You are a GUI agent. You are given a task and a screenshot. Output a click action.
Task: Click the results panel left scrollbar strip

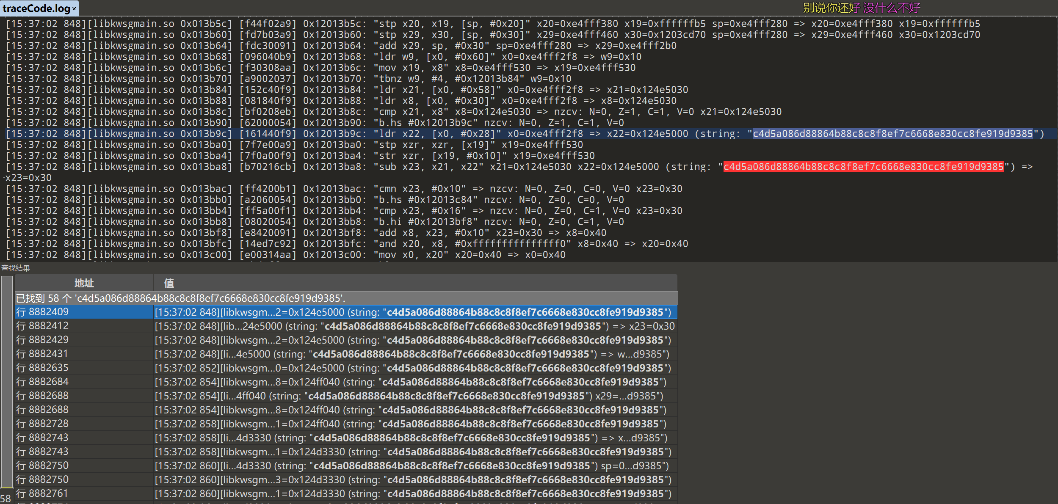click(x=7, y=381)
